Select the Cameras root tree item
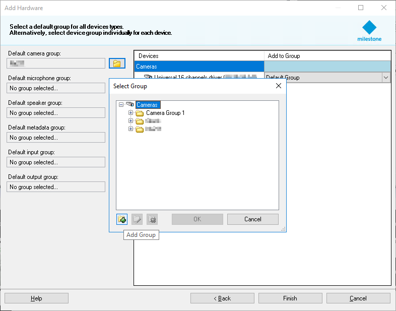Image resolution: width=396 pixels, height=311 pixels. (148, 105)
